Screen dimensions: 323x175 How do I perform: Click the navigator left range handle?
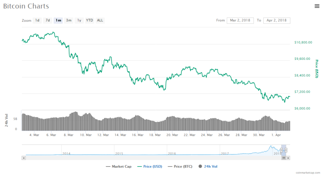click(x=281, y=150)
